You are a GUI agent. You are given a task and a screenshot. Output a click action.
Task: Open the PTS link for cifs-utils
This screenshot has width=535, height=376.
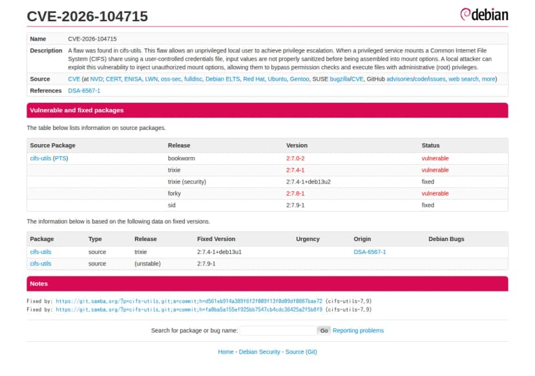61,158
